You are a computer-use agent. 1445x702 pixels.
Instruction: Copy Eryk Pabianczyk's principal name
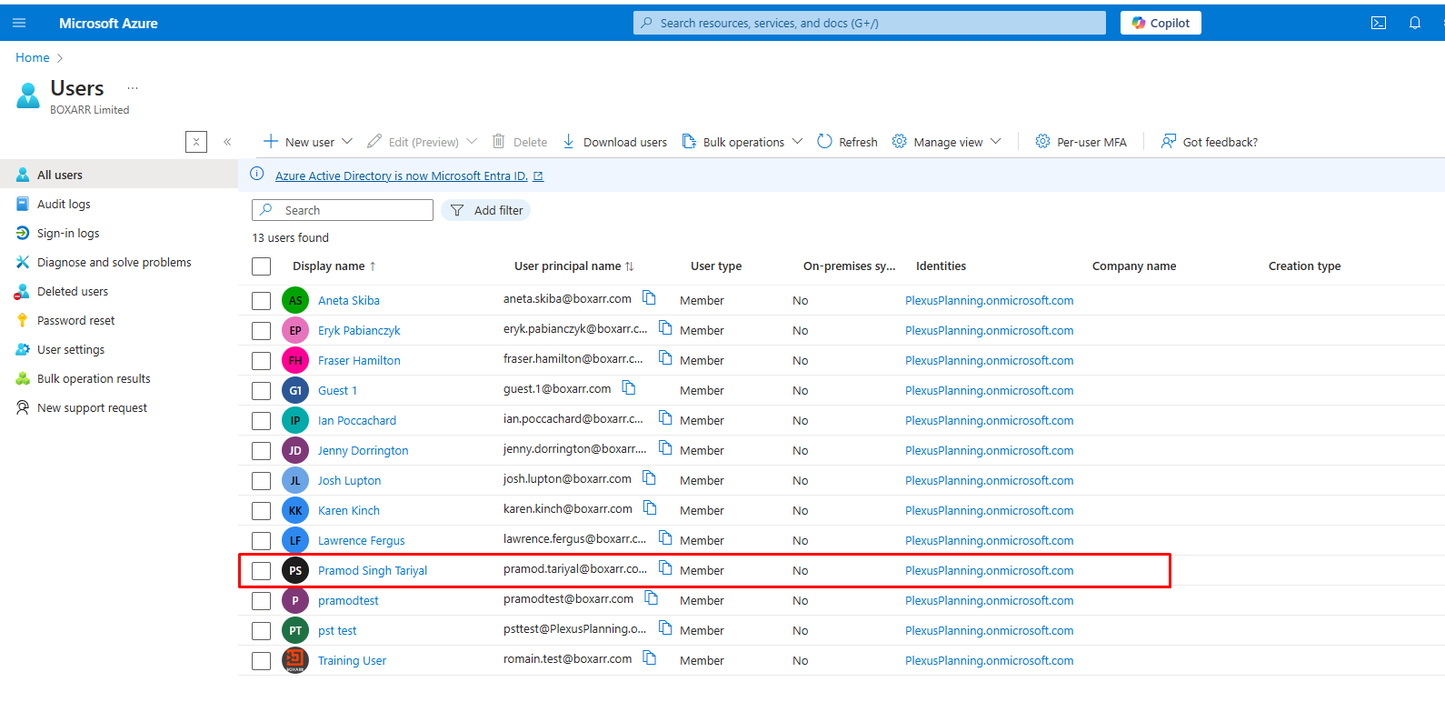(x=665, y=327)
